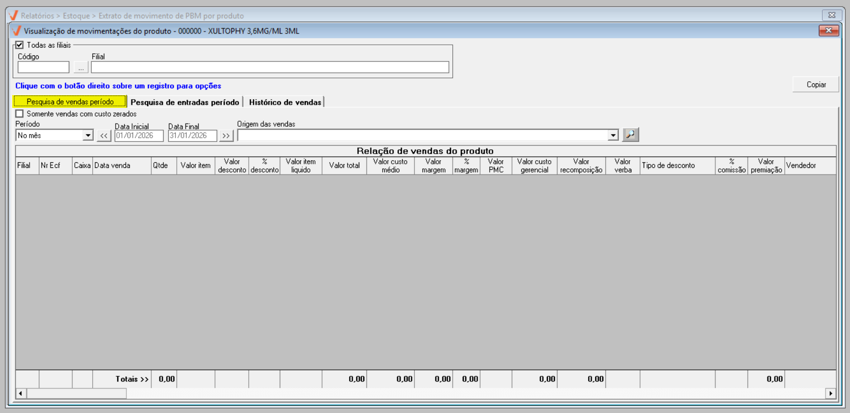Switch to Pesquisa de entradas período tab

(184, 102)
